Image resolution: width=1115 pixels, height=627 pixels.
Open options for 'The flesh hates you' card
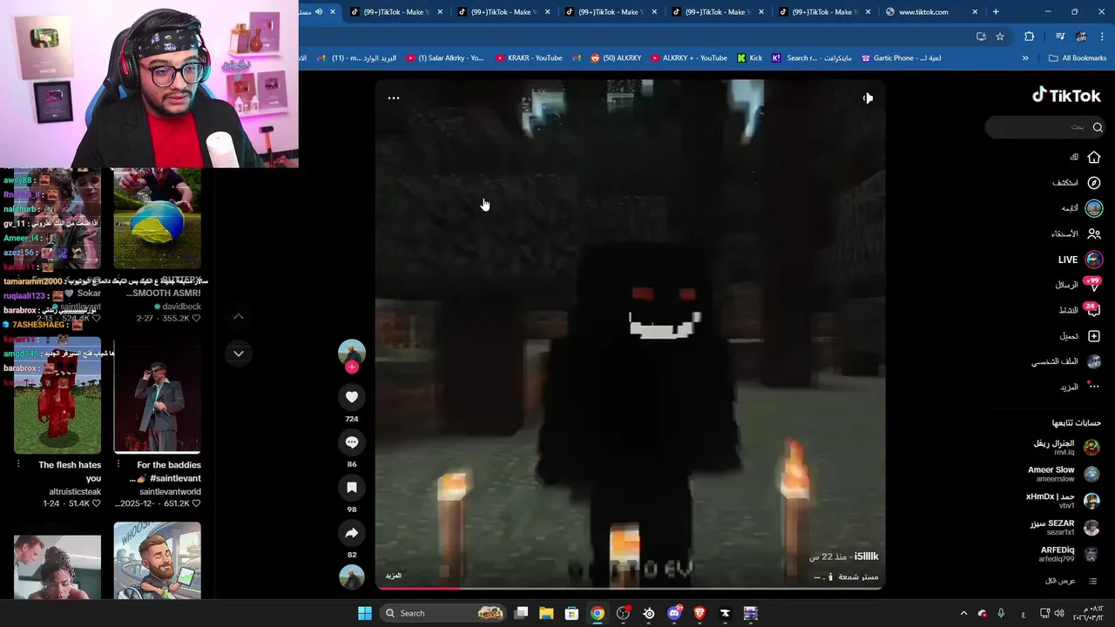[18, 464]
